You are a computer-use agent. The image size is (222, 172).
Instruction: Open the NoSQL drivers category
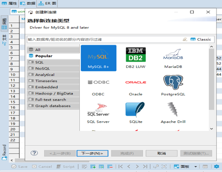coord(53,69)
